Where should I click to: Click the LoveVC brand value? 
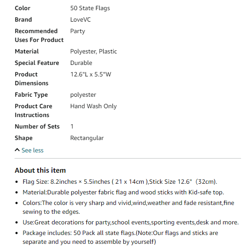coord(80,19)
